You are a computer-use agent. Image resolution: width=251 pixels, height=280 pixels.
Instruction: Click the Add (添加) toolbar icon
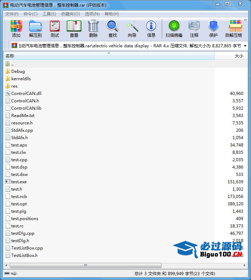(x=16, y=29)
